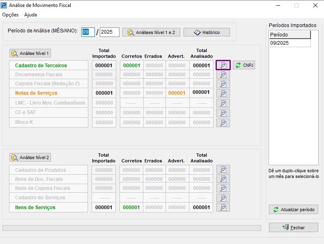Open Bloco K row detail icon
Image resolution: width=324 pixels, height=244 pixels.
coord(223,123)
